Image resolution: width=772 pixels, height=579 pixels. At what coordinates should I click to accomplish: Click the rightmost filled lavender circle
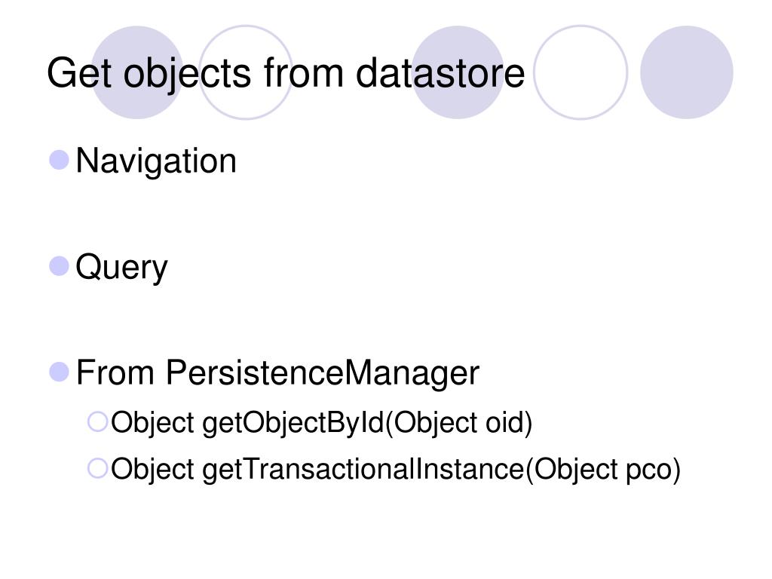pos(686,72)
